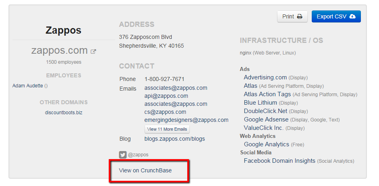Expand View 11 More Emails

pos(167,129)
